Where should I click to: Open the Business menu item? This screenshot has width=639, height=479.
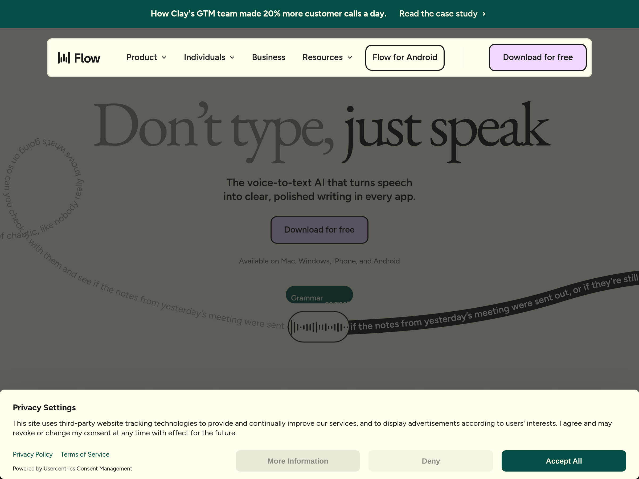click(x=268, y=57)
